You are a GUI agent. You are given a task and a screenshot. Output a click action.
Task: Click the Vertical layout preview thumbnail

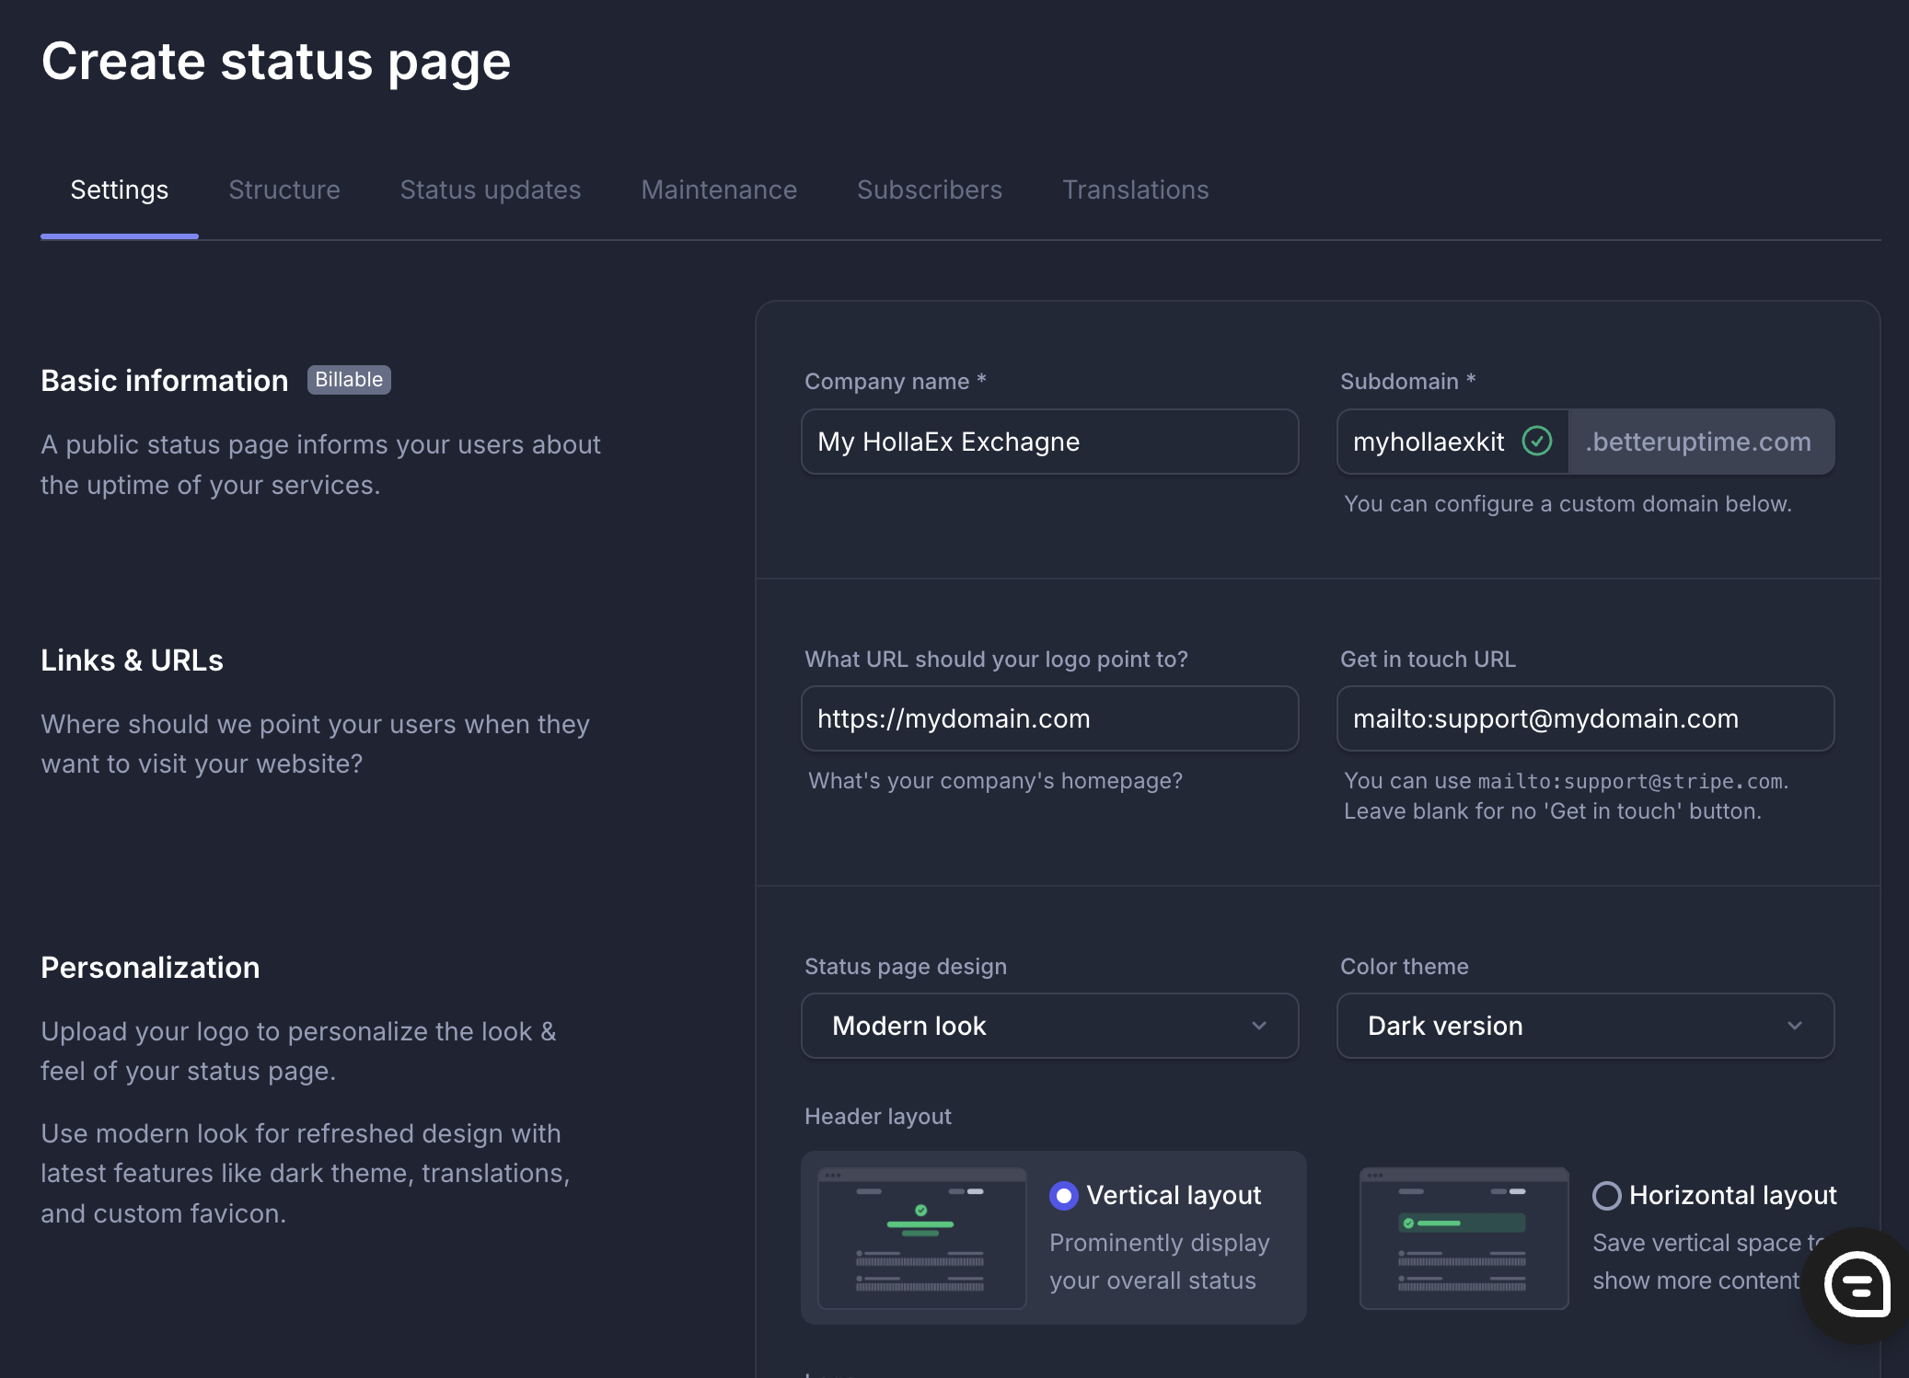pos(921,1238)
